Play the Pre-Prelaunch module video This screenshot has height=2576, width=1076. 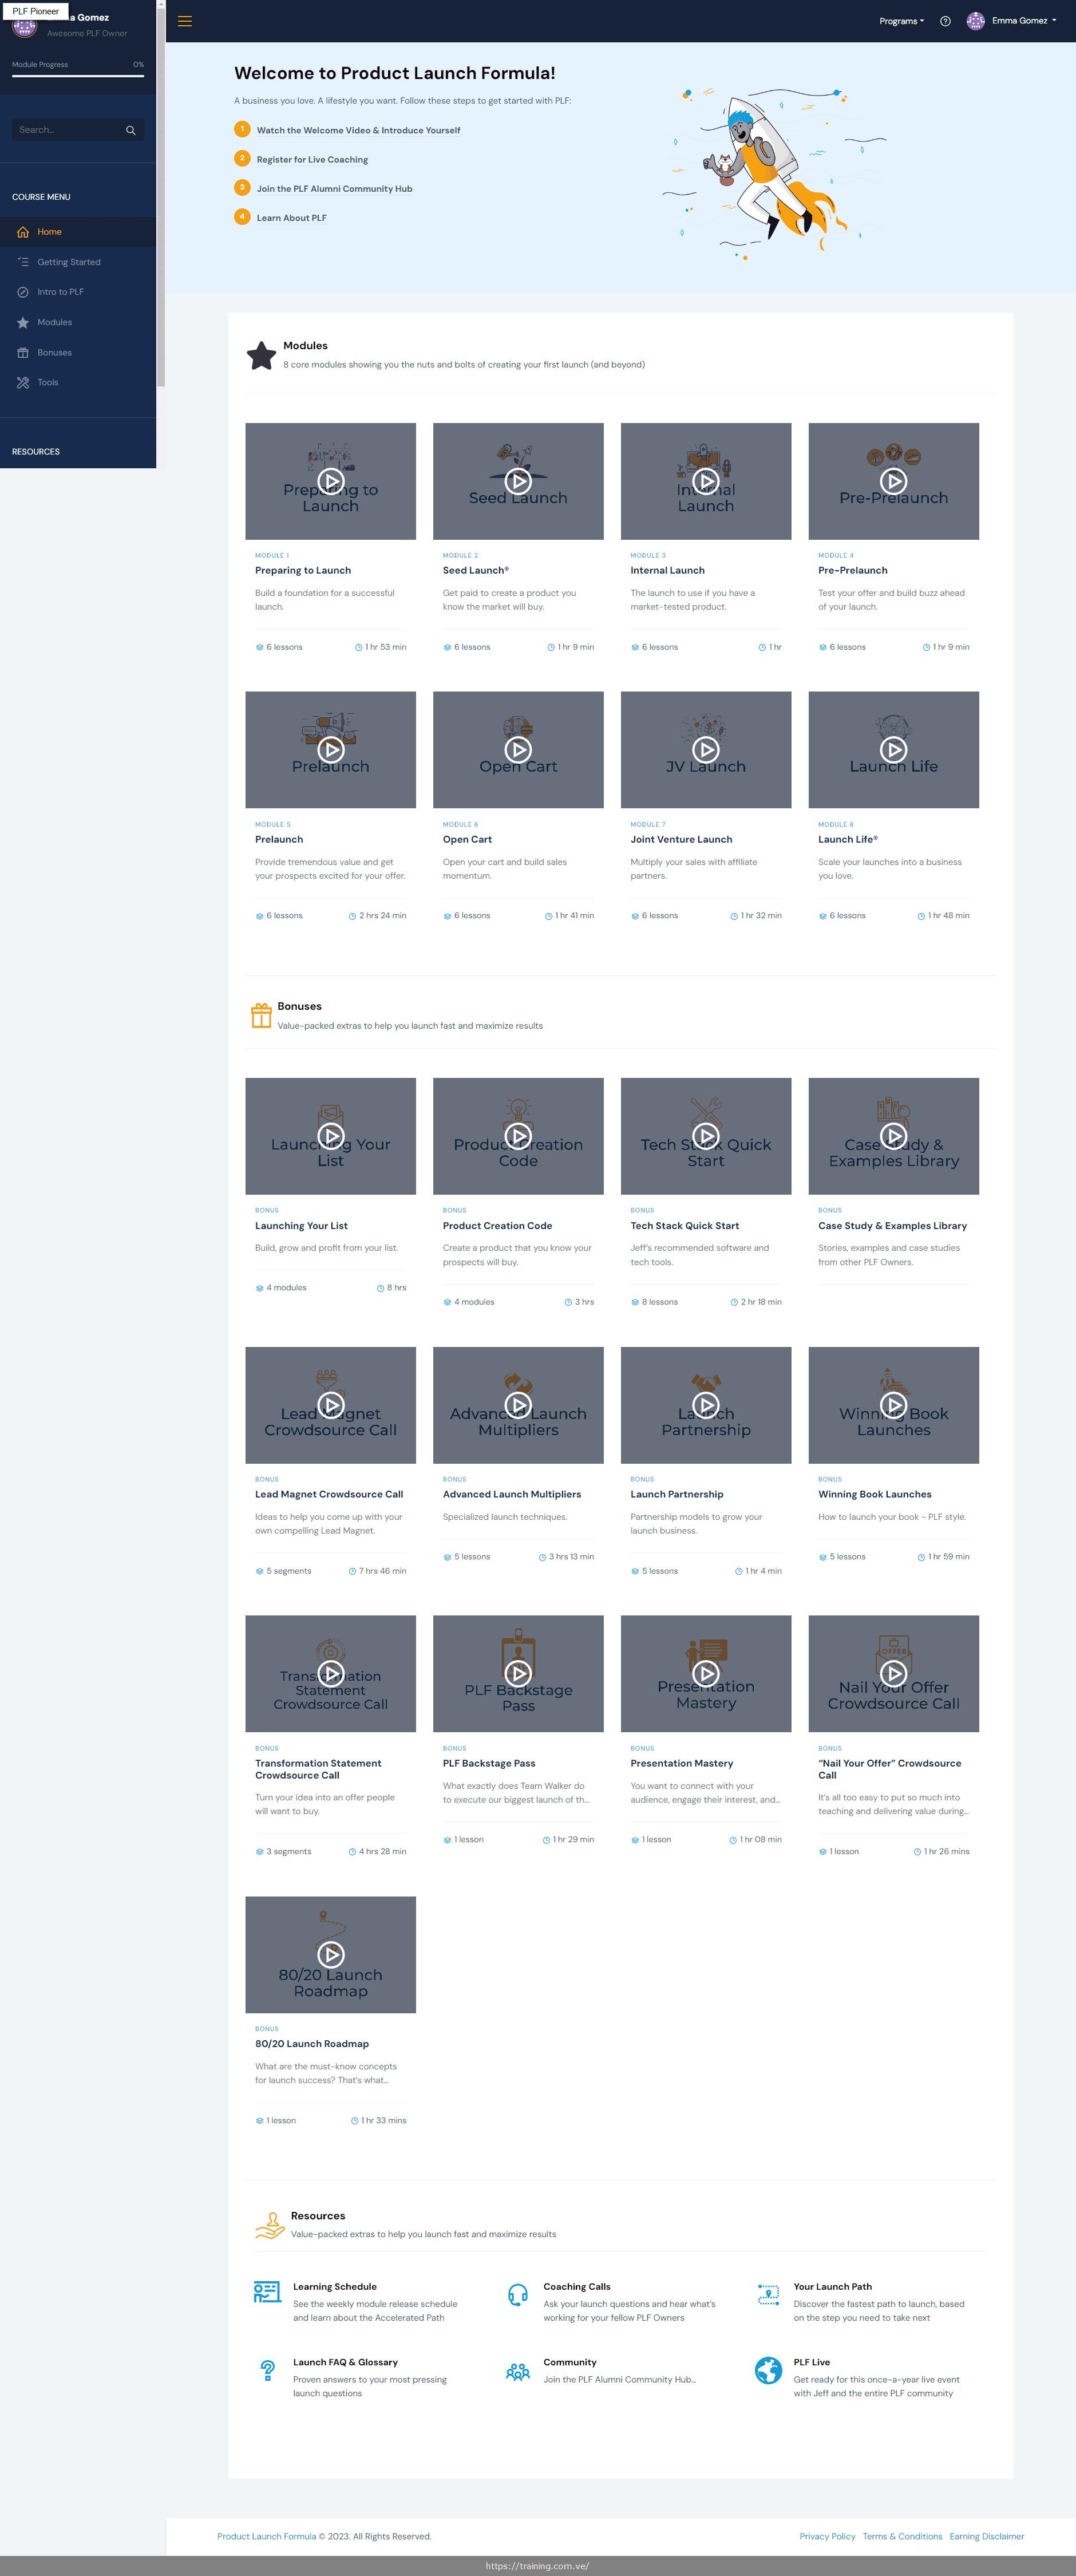893,481
